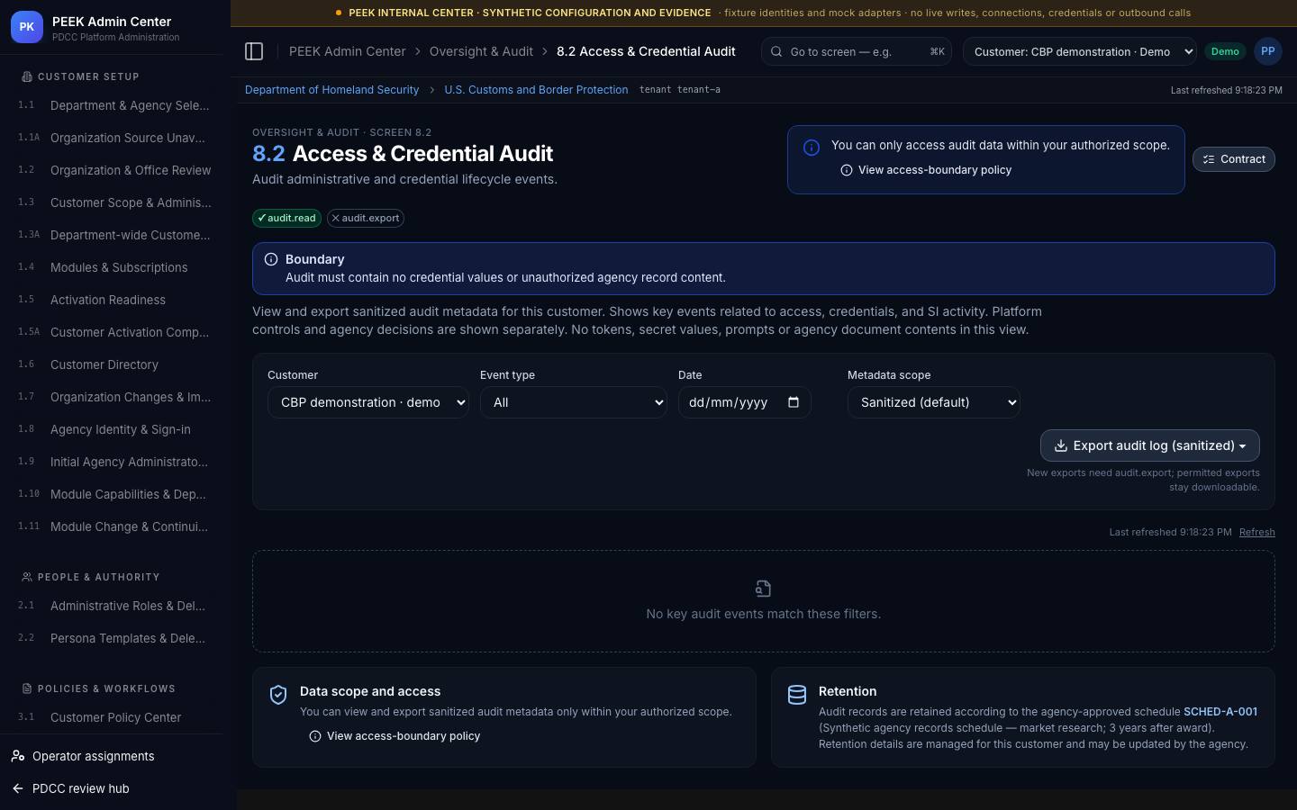Viewport: 1297px width, 810px height.
Task: Focus the Date input field
Action: click(745, 402)
